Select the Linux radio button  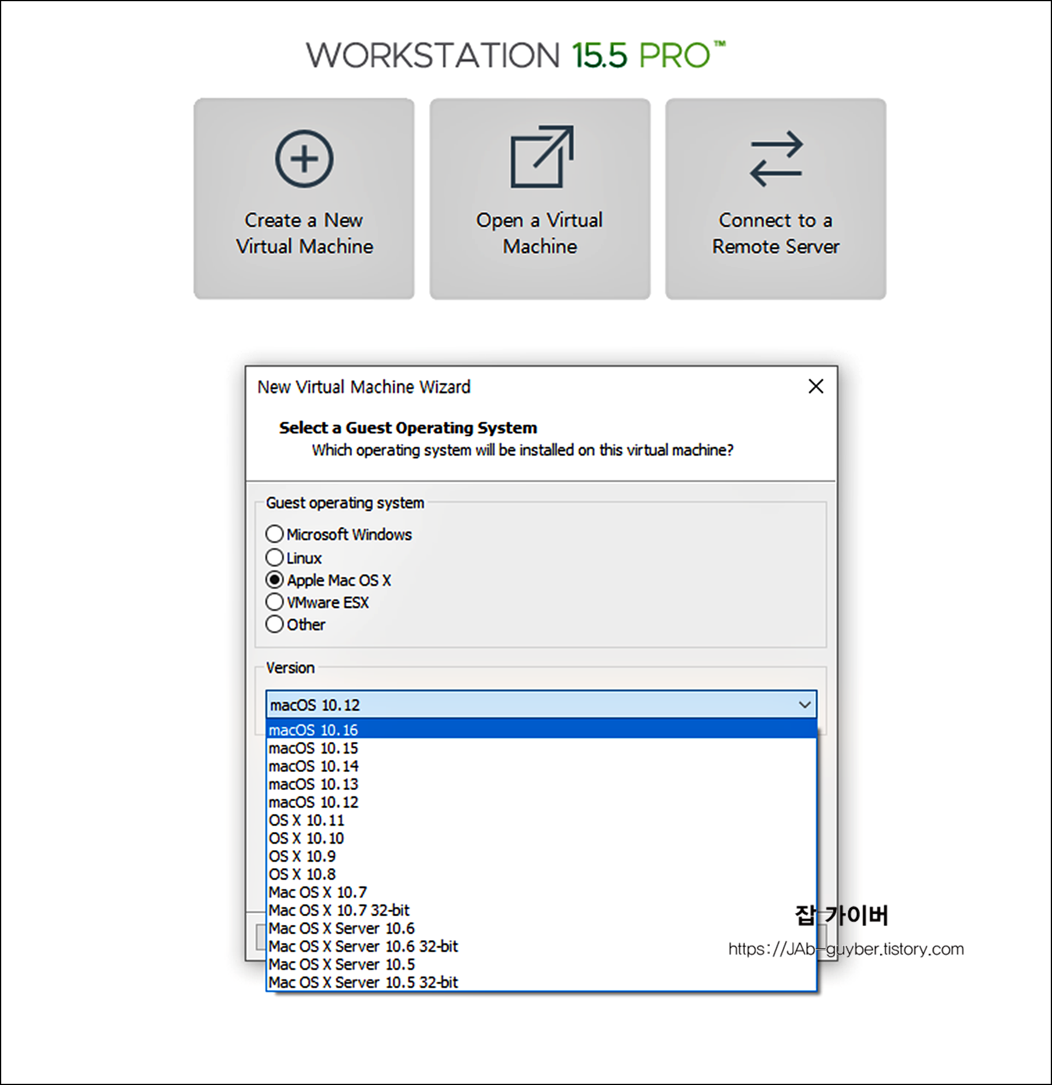coord(275,557)
